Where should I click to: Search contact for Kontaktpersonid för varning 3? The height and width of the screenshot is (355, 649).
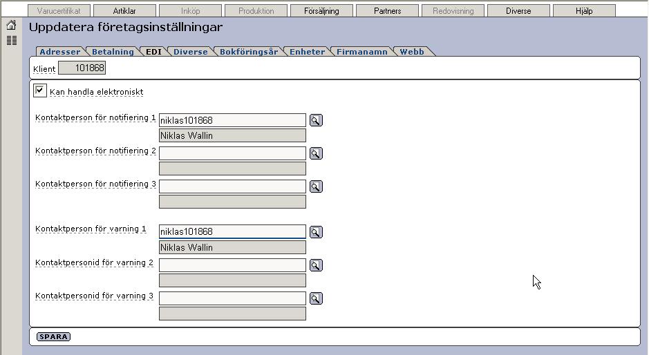coord(316,298)
